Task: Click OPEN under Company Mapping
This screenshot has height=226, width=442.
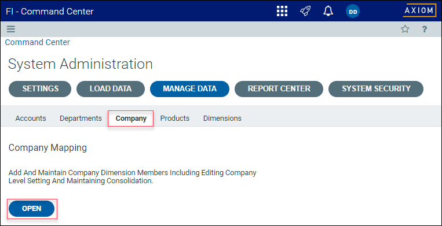Action: (31, 209)
